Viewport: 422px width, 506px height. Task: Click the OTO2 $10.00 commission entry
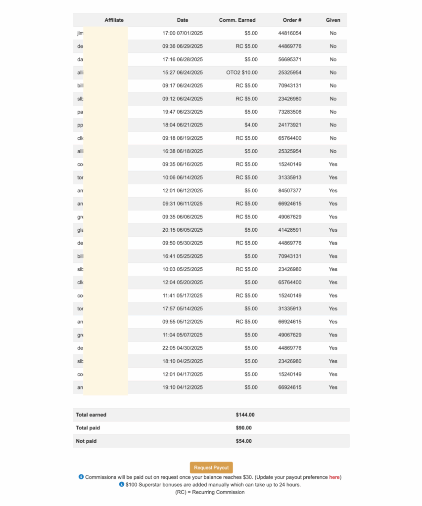(x=242, y=73)
